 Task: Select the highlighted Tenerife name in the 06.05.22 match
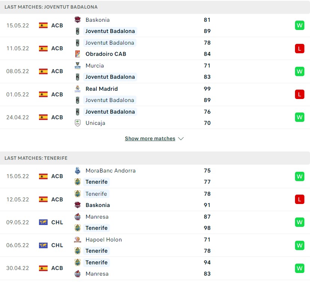(96, 251)
